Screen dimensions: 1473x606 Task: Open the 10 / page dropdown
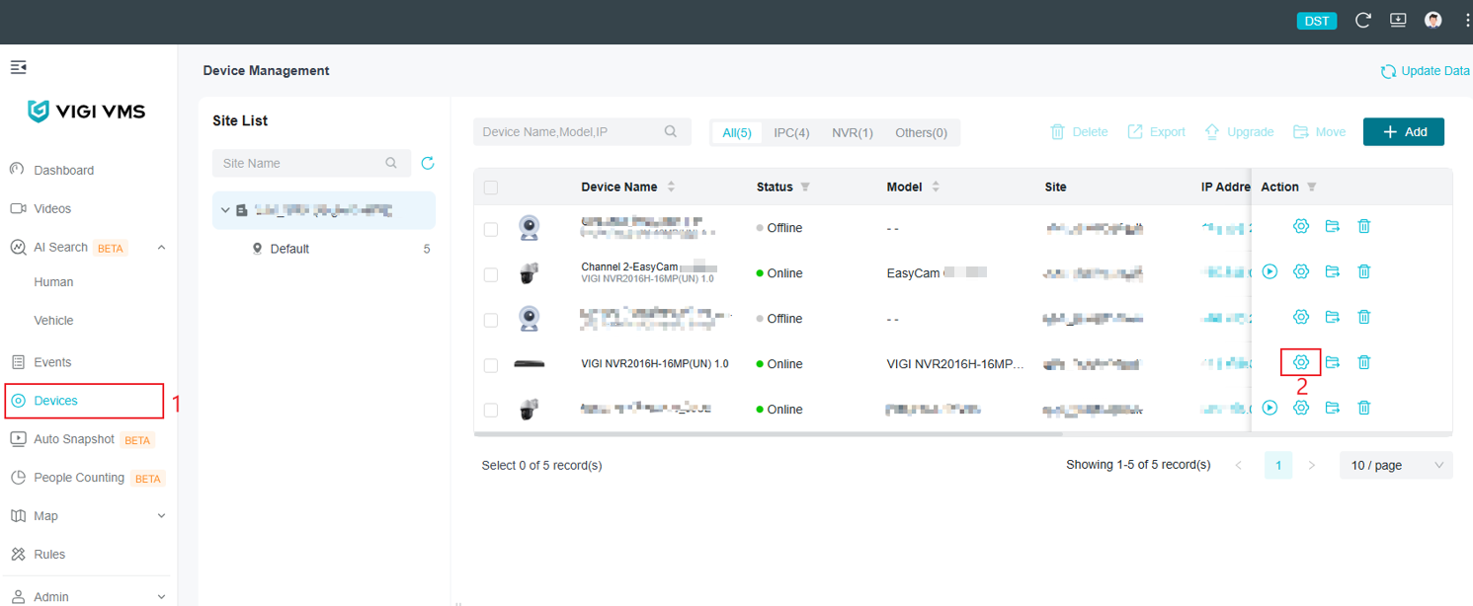tap(1396, 465)
